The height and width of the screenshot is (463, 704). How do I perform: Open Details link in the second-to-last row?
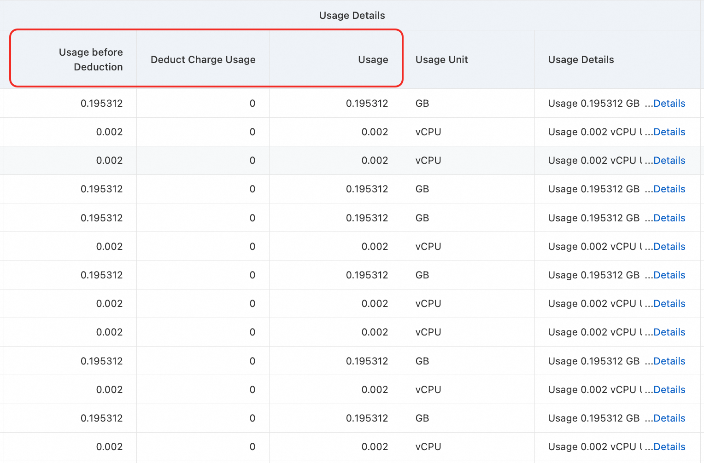click(x=669, y=418)
